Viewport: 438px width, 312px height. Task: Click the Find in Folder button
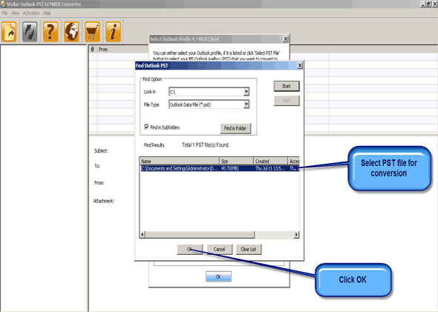coord(235,128)
